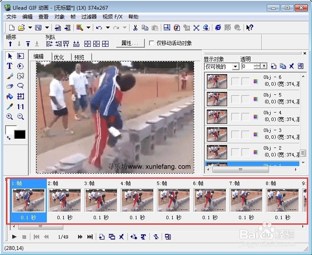The image size is (312, 255).
Task: Click the context help arrow icon
Action: (x=250, y=27)
